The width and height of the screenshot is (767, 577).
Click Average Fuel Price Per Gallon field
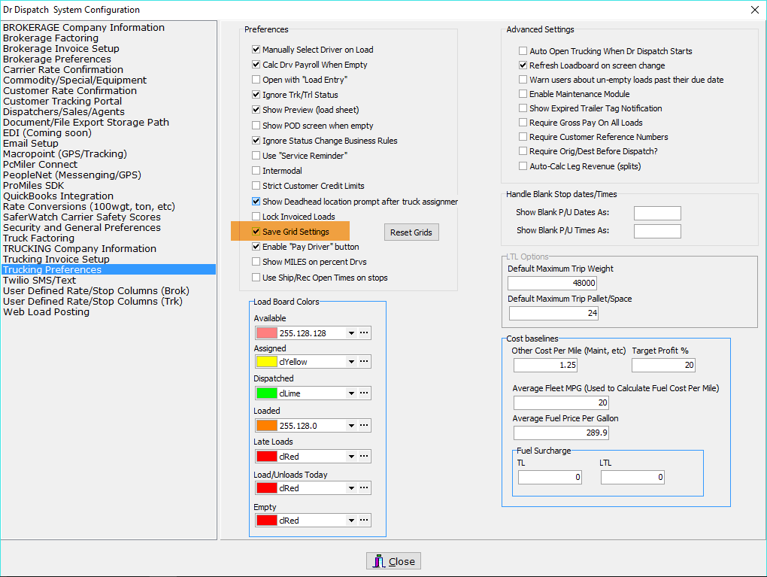(x=561, y=433)
